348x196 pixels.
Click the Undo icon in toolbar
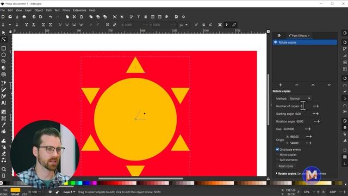(x=51, y=17)
